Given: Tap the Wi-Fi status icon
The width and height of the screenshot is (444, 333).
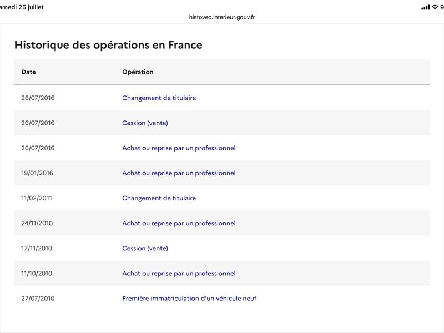Looking at the screenshot, I should pos(435,7).
